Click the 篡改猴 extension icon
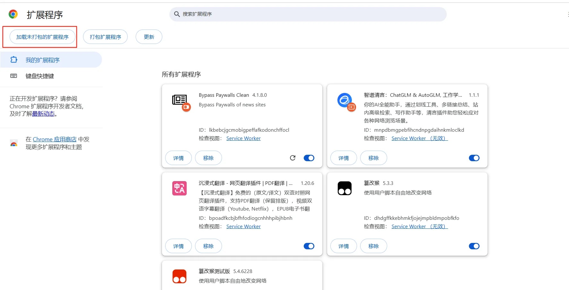The image size is (569, 290). coord(344,188)
